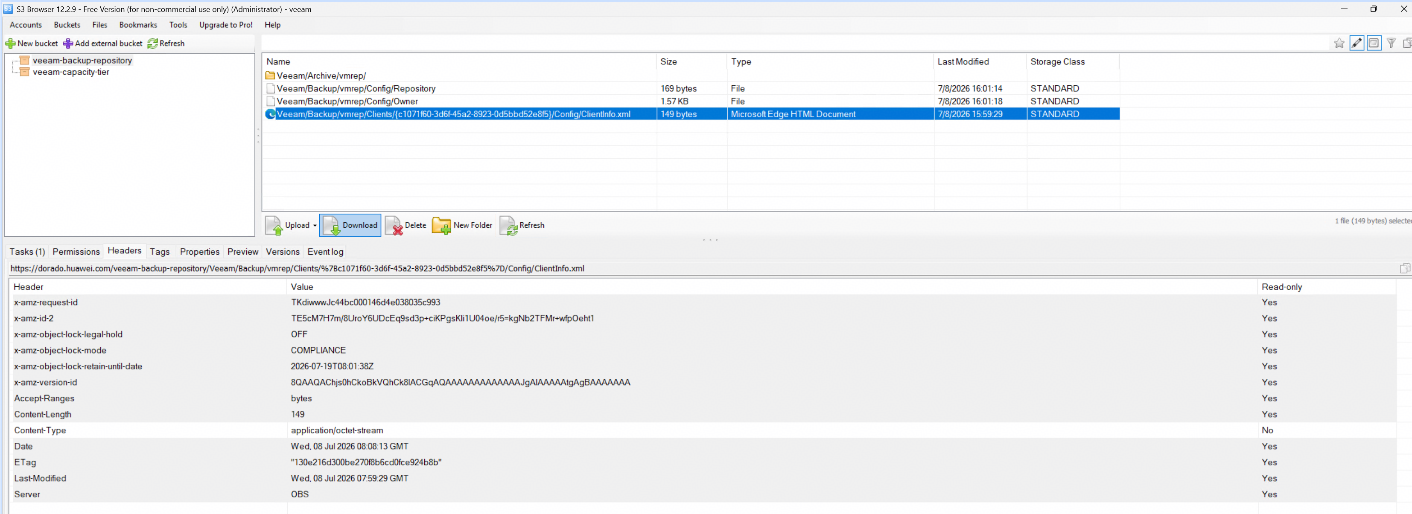Click the application/octet-stream Content-Type value

[337, 430]
